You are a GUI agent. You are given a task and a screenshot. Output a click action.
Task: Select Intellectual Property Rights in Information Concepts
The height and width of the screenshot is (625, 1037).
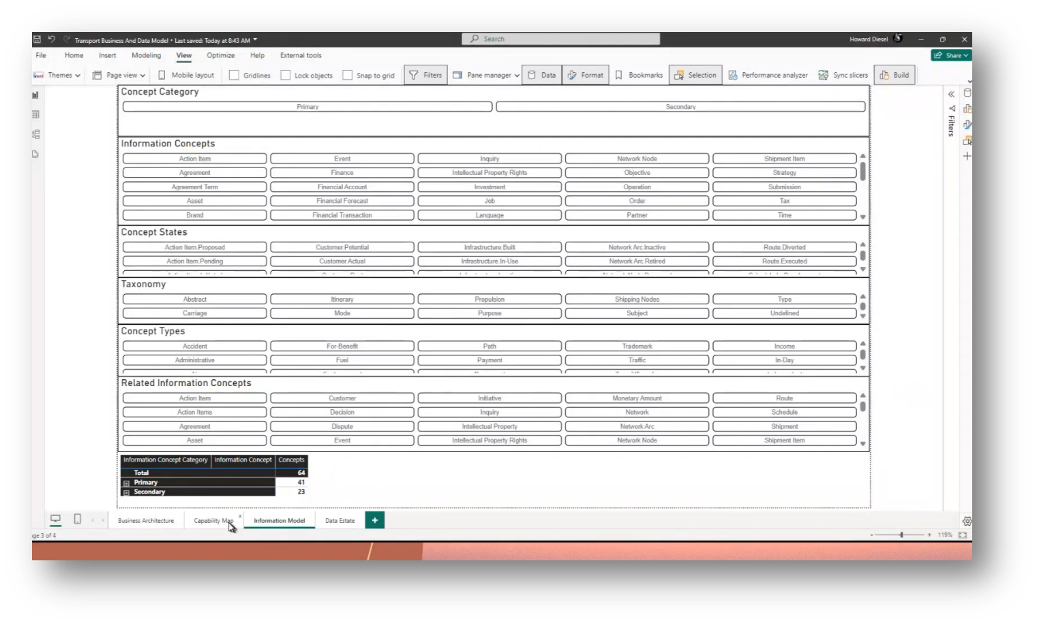(490, 173)
